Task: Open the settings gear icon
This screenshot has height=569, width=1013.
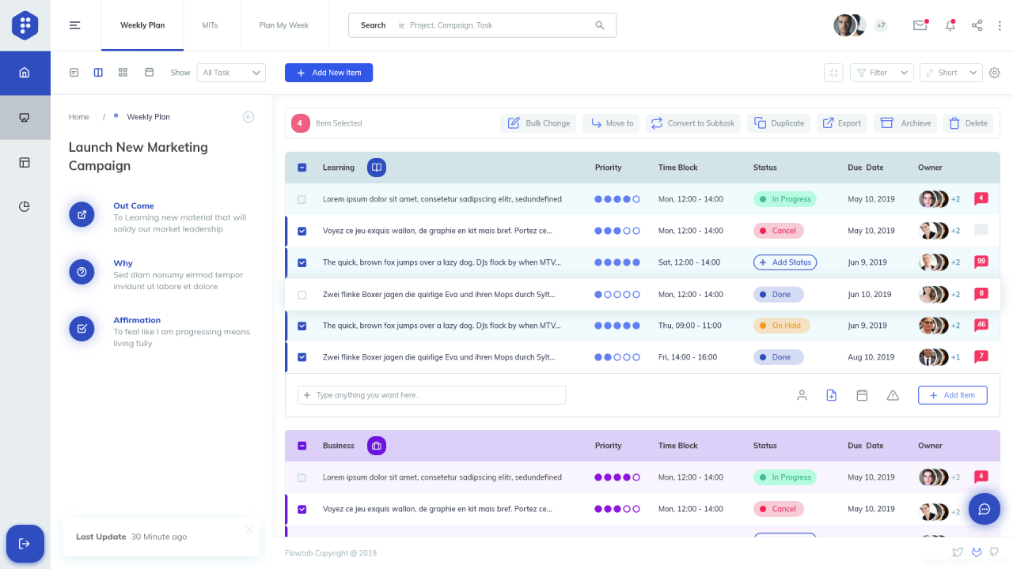Action: point(995,73)
